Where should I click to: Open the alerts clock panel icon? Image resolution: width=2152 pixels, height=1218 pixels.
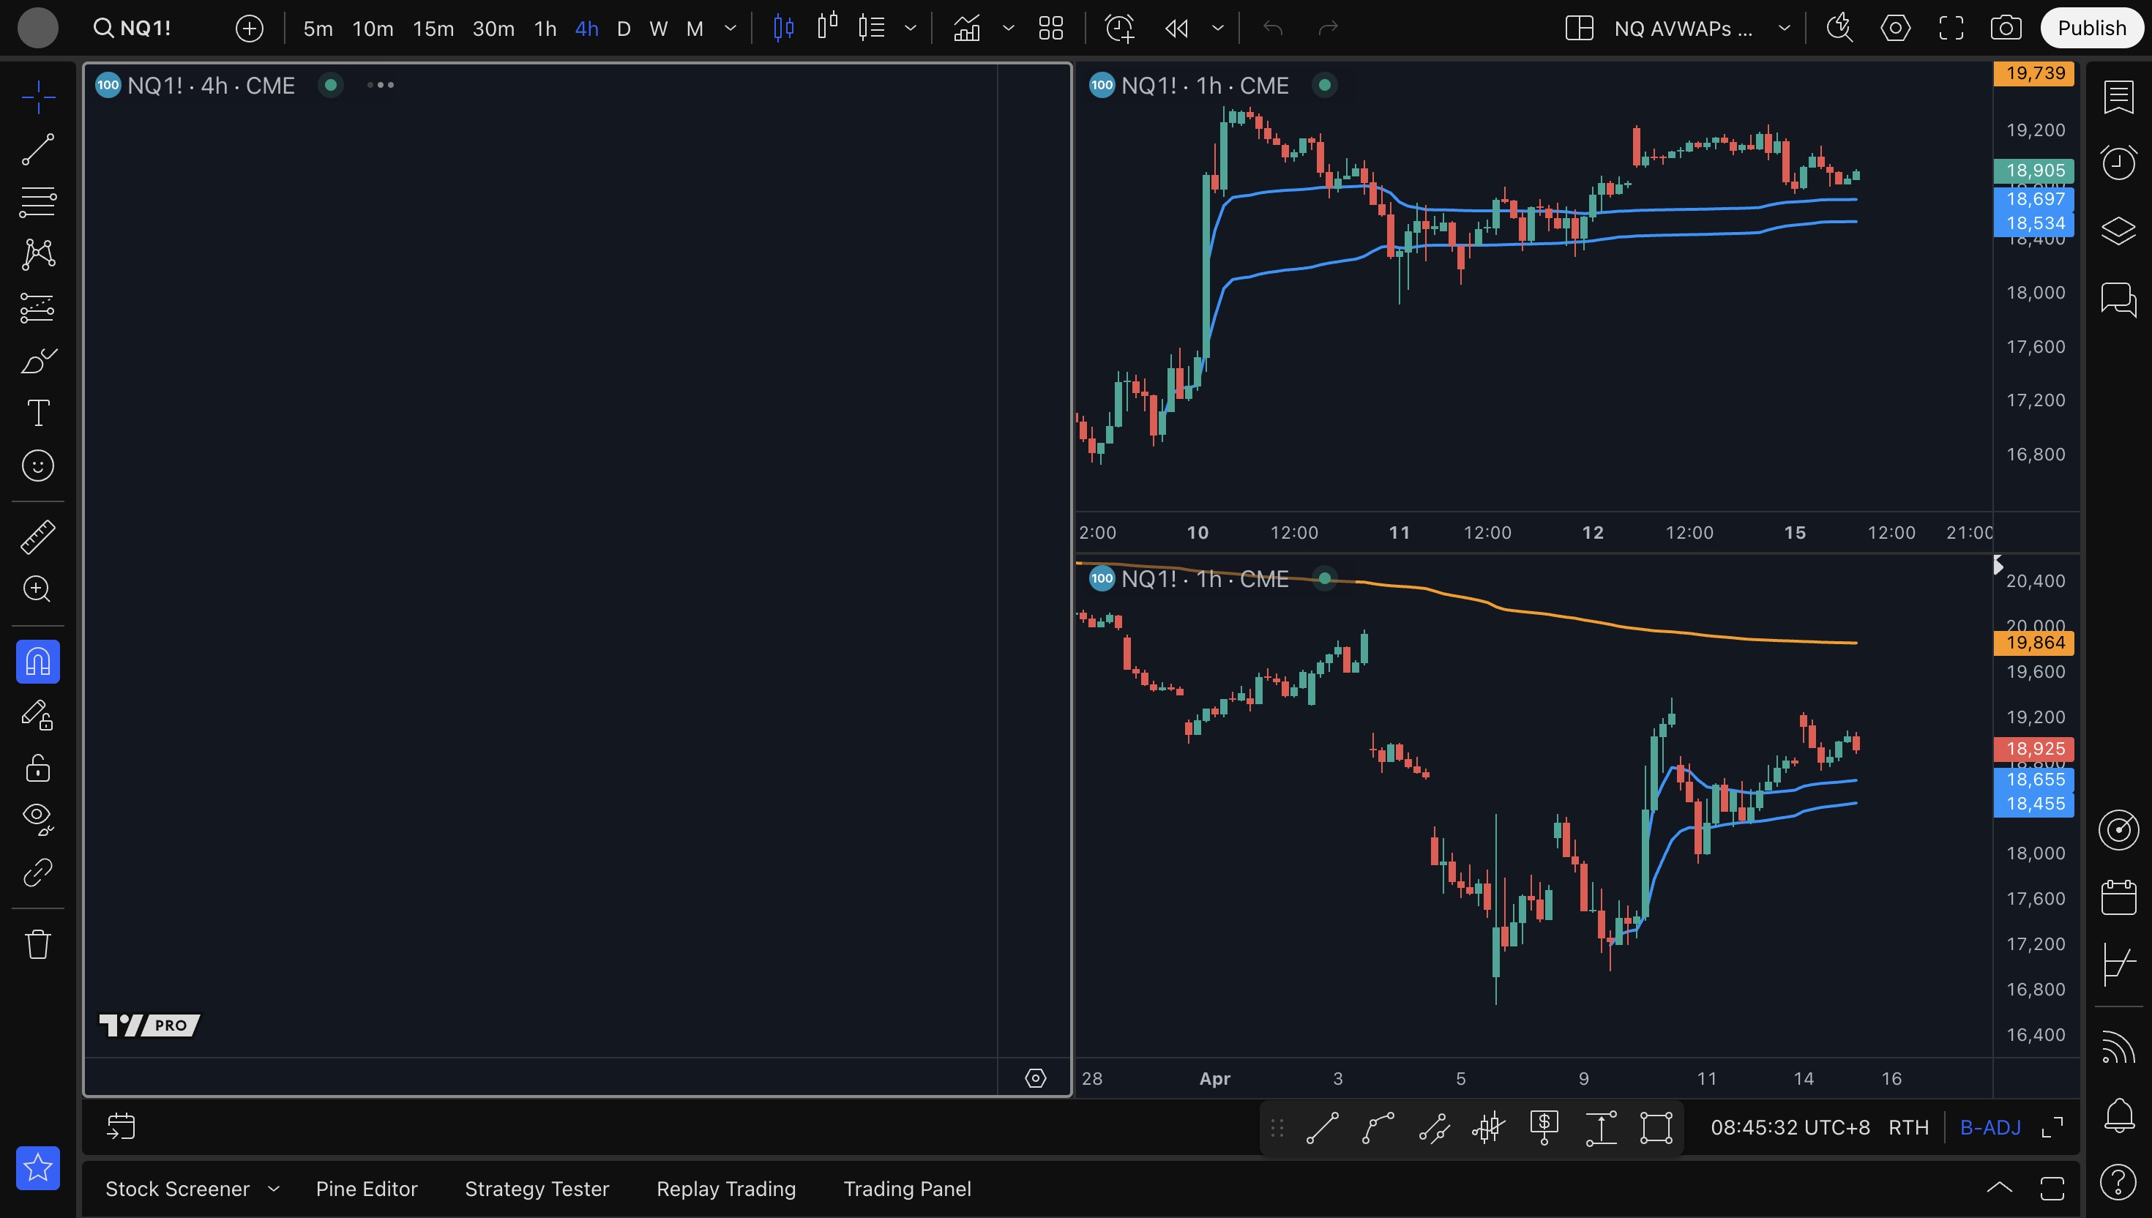[x=2118, y=162]
